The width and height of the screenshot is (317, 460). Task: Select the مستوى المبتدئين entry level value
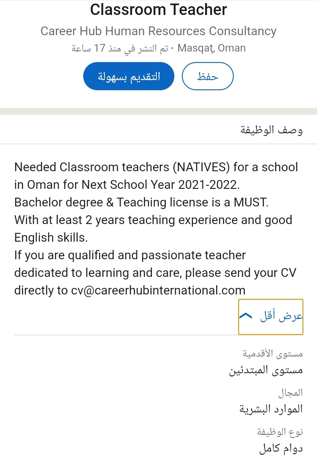[265, 370]
